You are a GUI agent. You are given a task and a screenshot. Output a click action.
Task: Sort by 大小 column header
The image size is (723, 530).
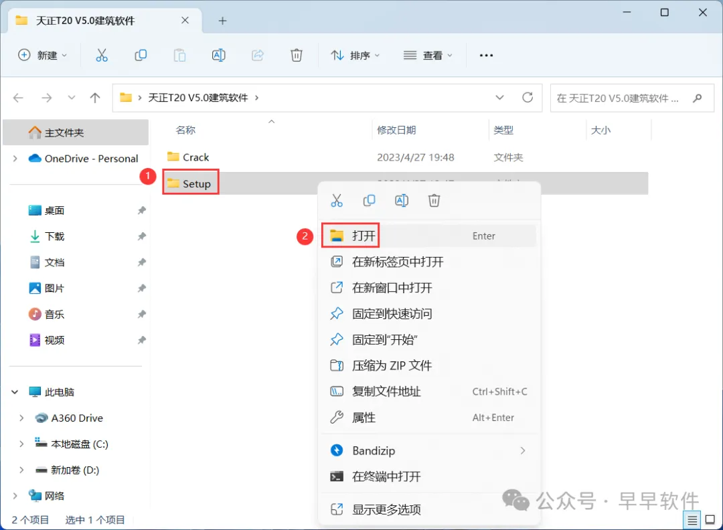click(600, 130)
